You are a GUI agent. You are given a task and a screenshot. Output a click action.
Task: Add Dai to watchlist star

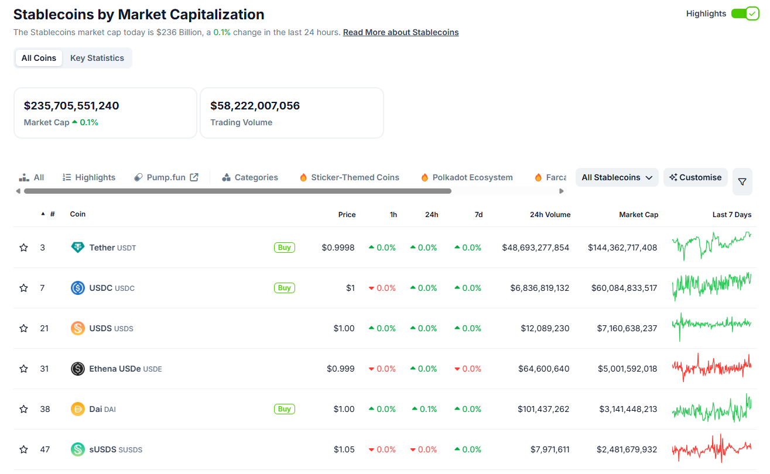[23, 409]
